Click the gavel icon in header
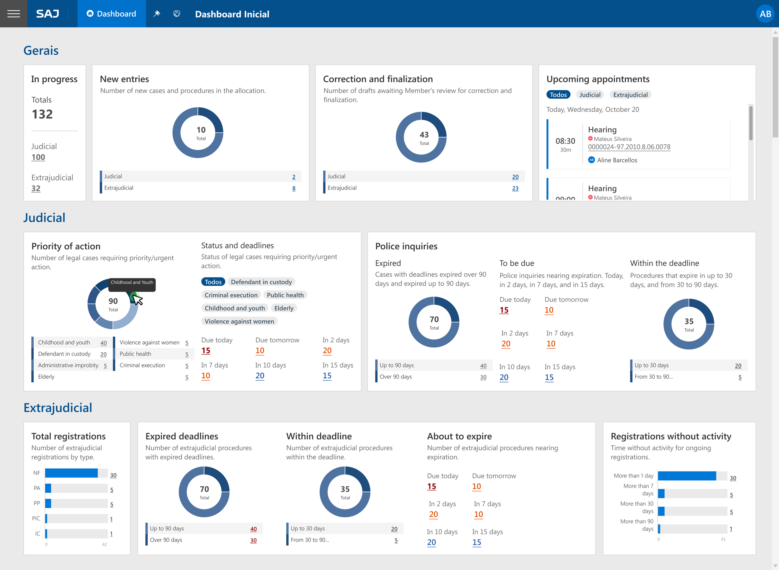The image size is (779, 570). click(x=157, y=14)
